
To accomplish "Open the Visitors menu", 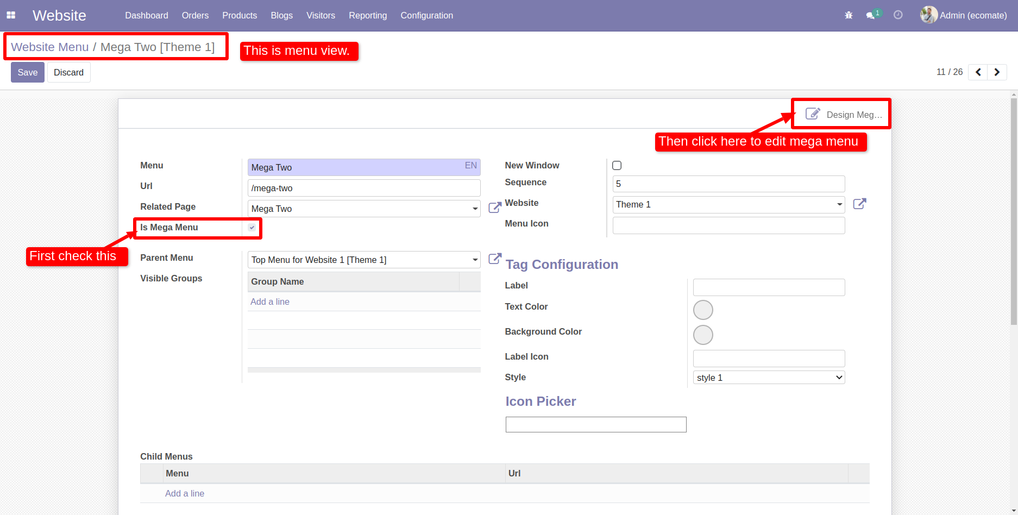I will coord(321,15).
